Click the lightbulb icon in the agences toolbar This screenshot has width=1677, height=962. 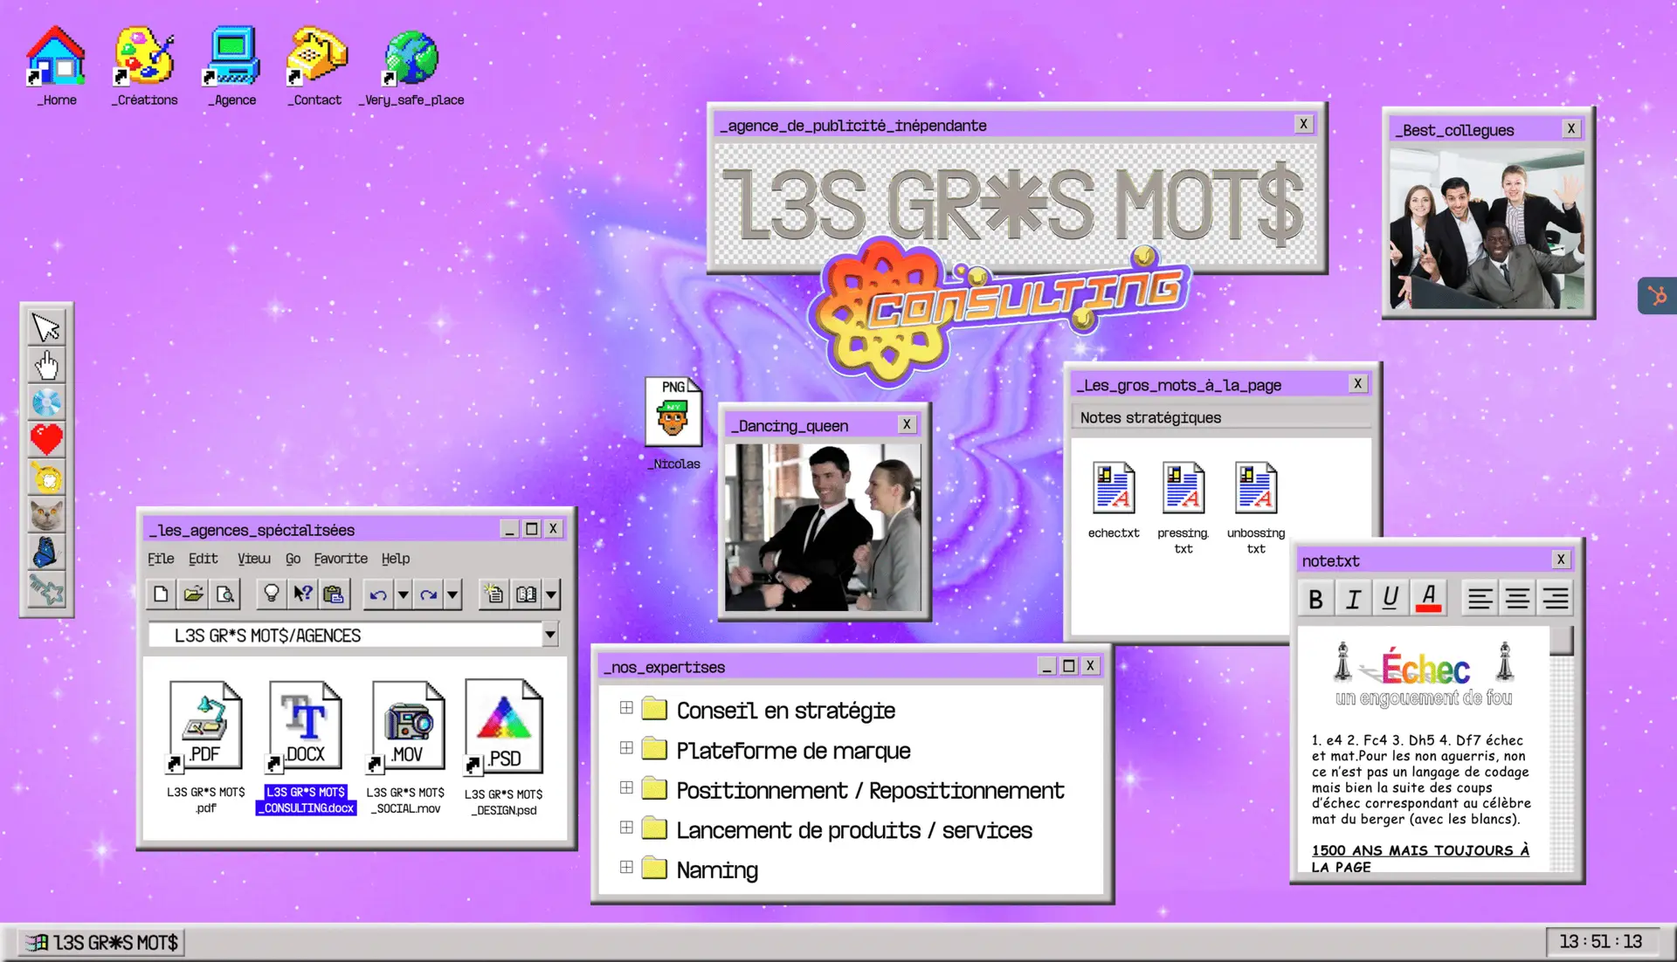pyautogui.click(x=272, y=594)
